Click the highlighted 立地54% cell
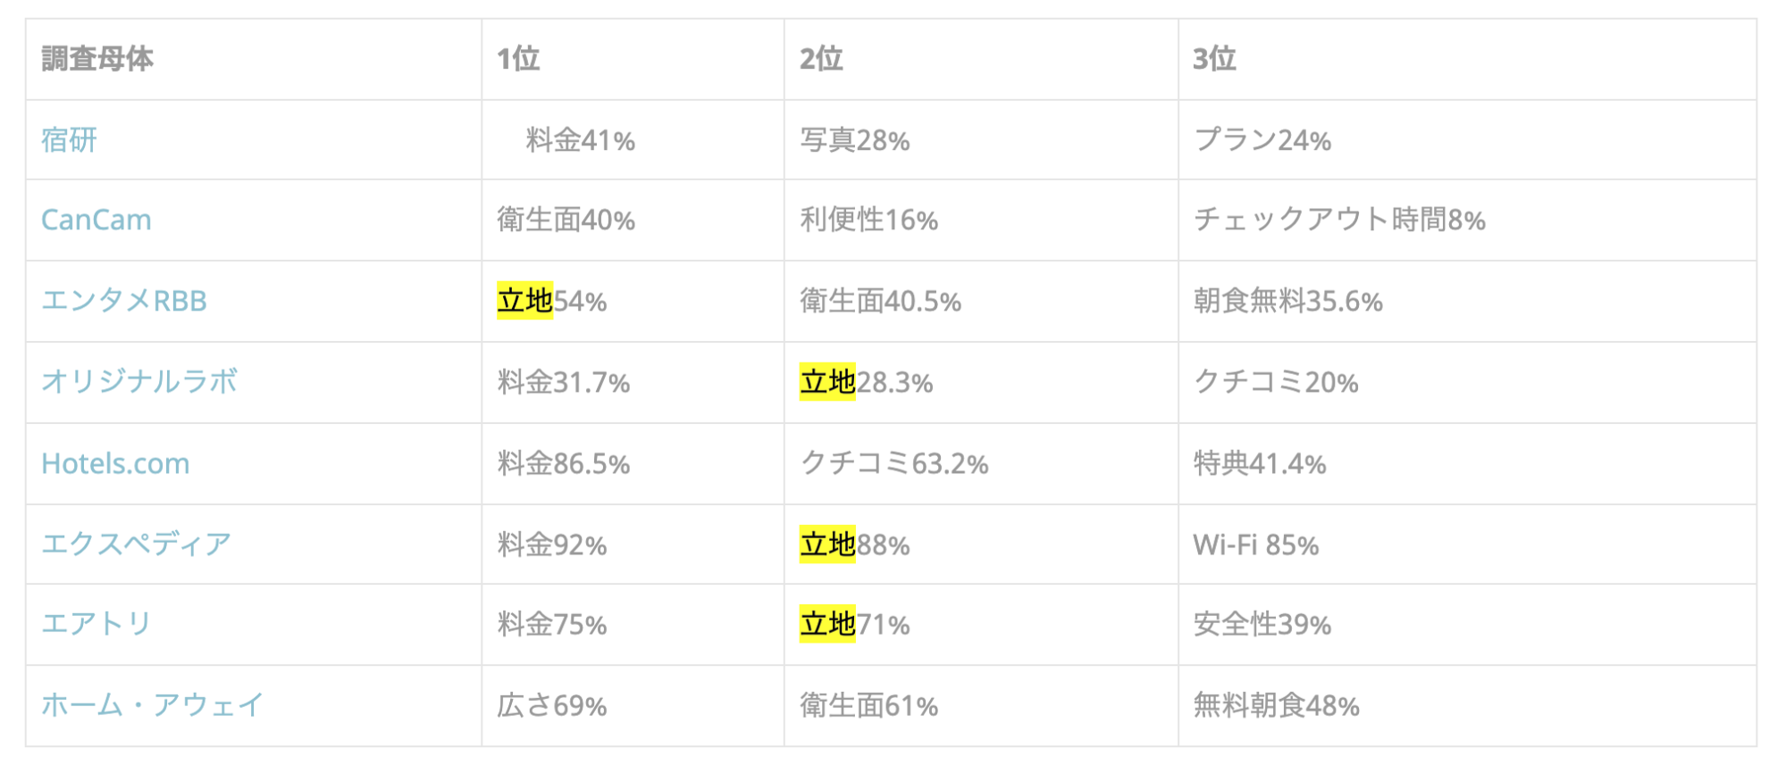The image size is (1786, 765). click(552, 301)
